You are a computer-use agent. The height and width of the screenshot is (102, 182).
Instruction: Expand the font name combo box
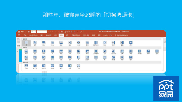coord(42,31)
